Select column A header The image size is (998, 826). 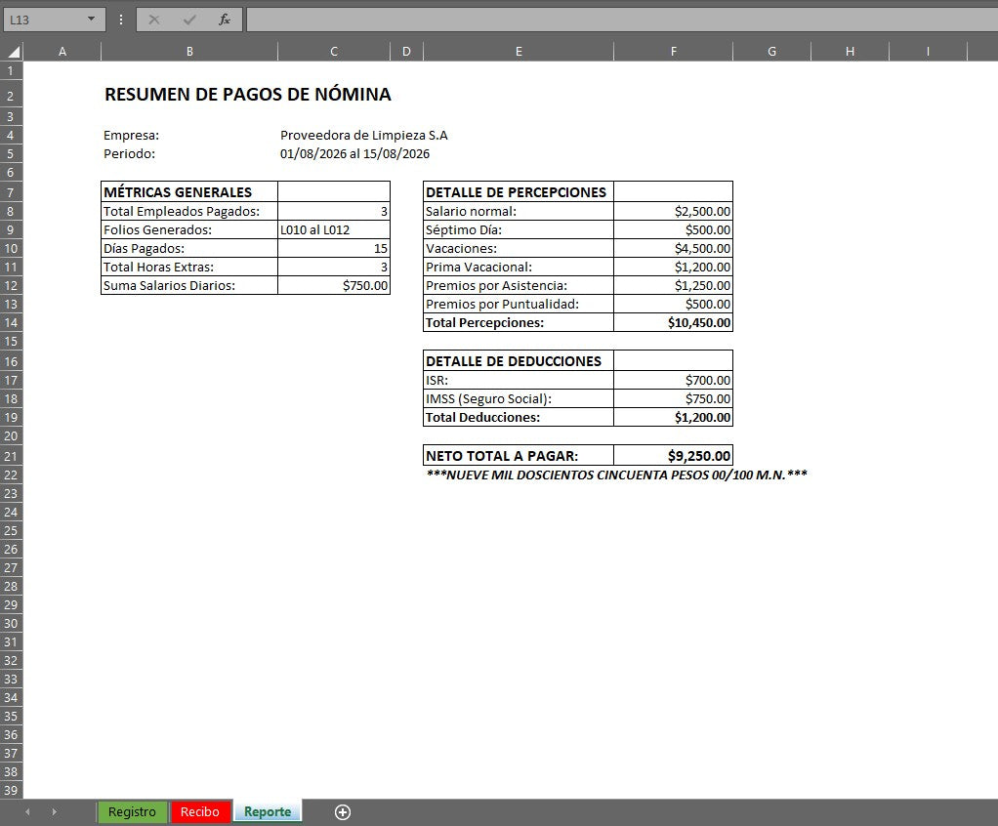pos(62,52)
